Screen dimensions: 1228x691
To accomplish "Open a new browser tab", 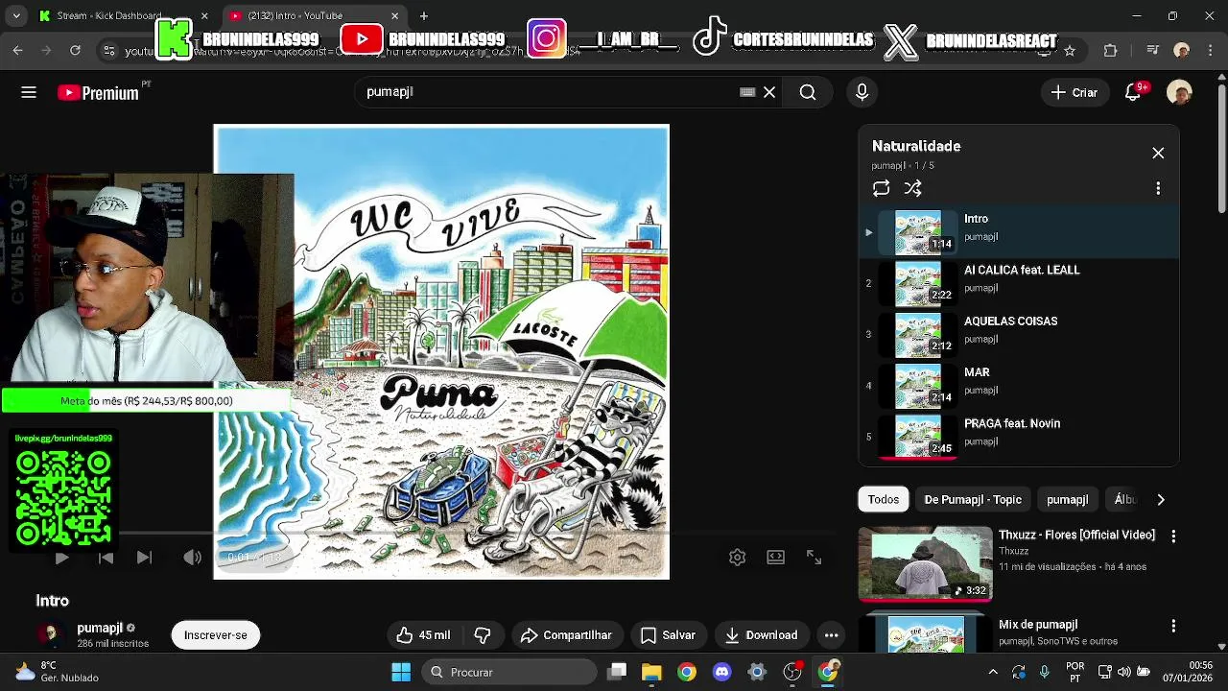I will [424, 15].
